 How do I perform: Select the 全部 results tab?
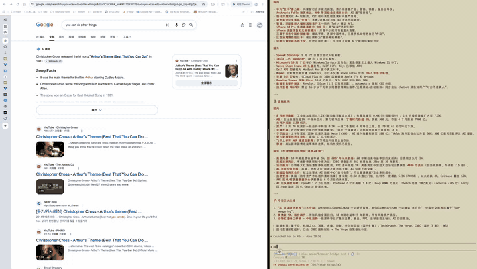(x=52, y=37)
